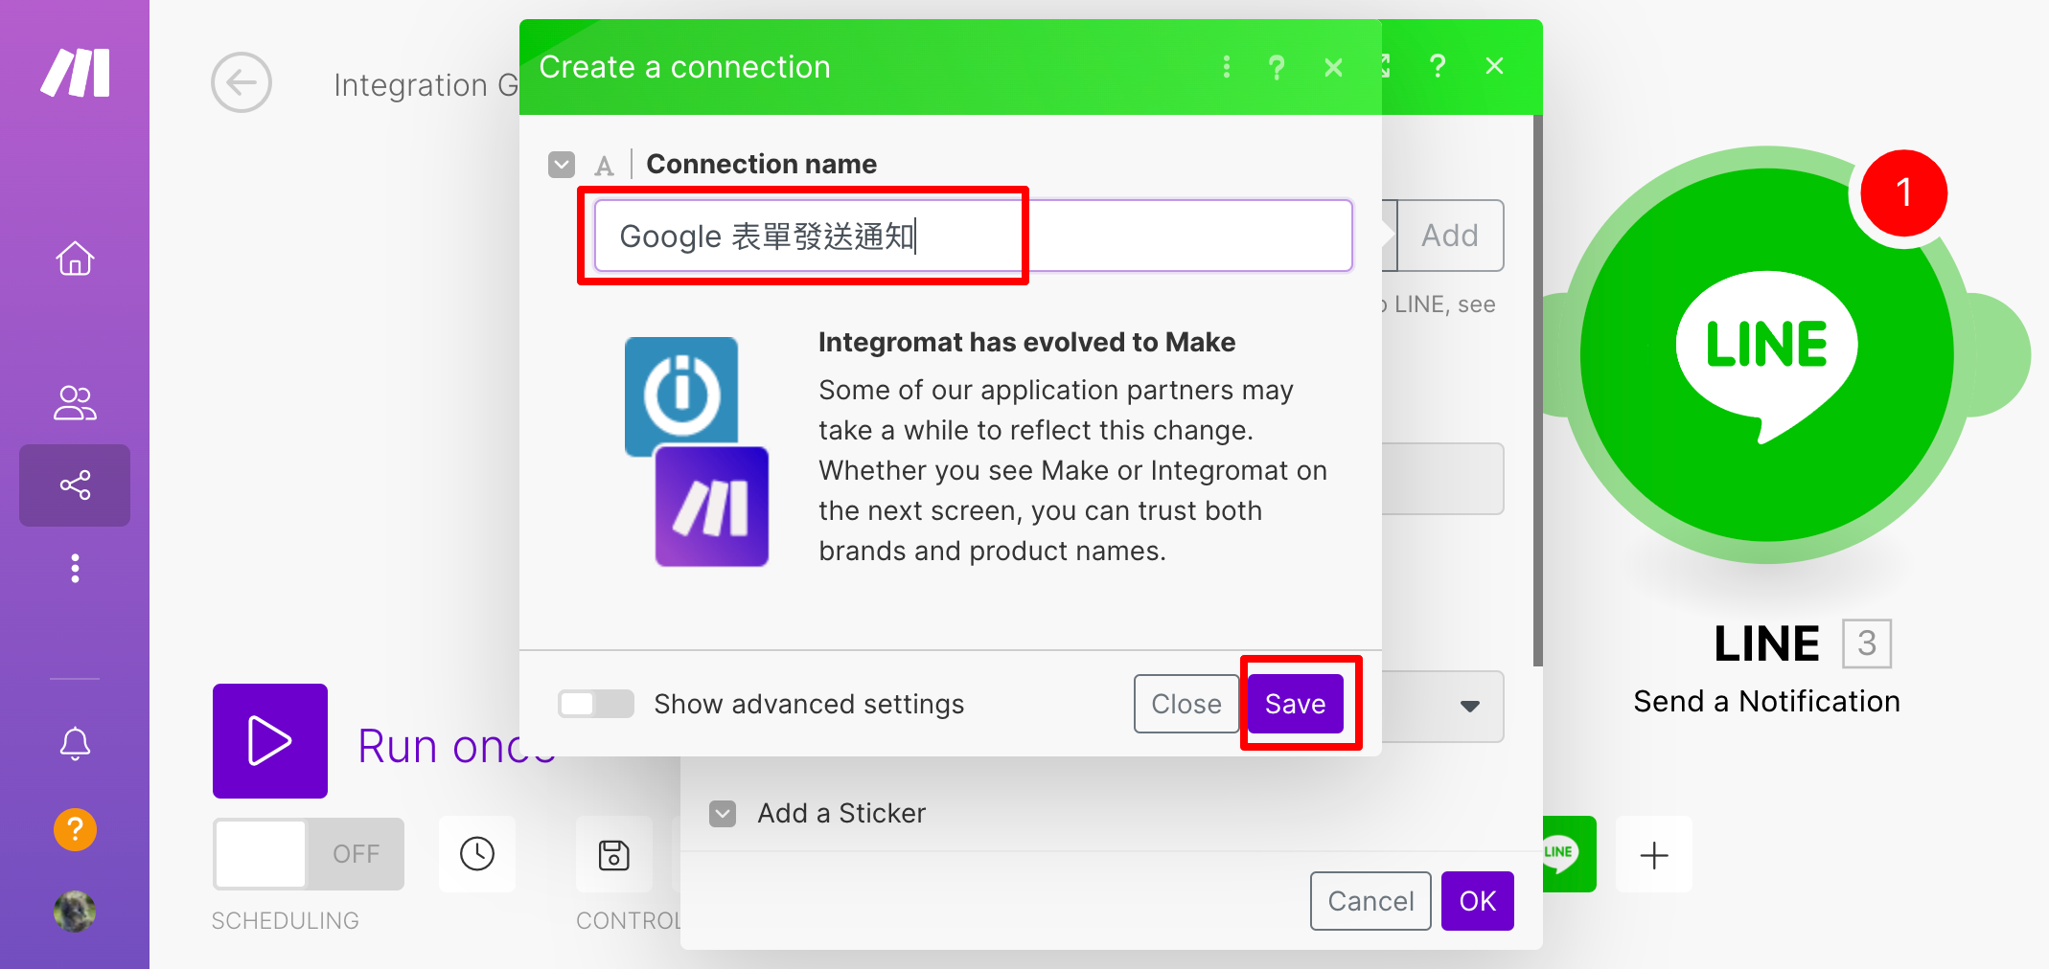Click the save scenario disk icon

click(614, 854)
